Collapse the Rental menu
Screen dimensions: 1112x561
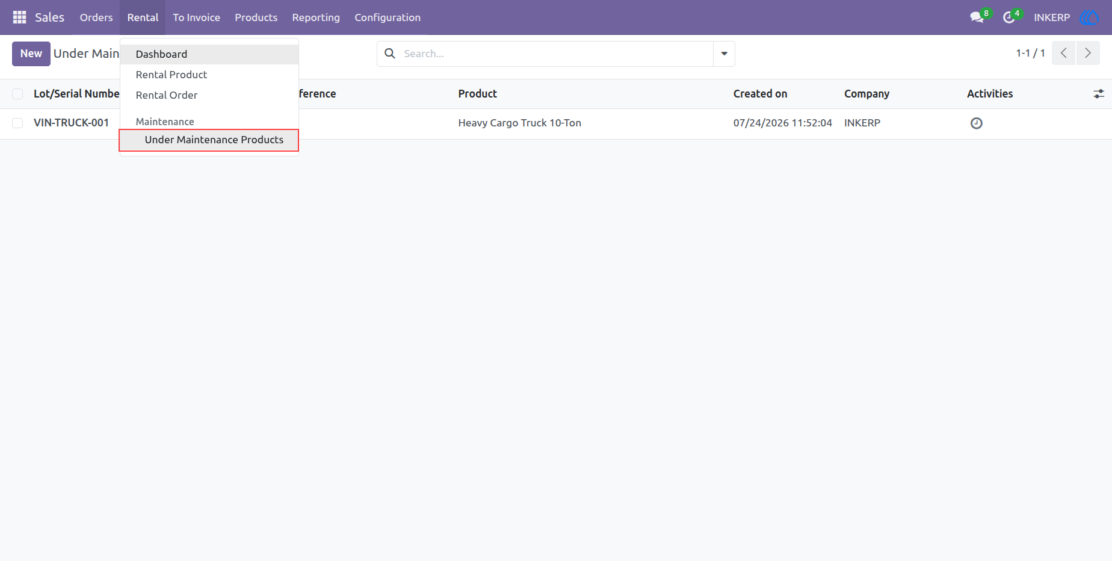click(x=143, y=17)
